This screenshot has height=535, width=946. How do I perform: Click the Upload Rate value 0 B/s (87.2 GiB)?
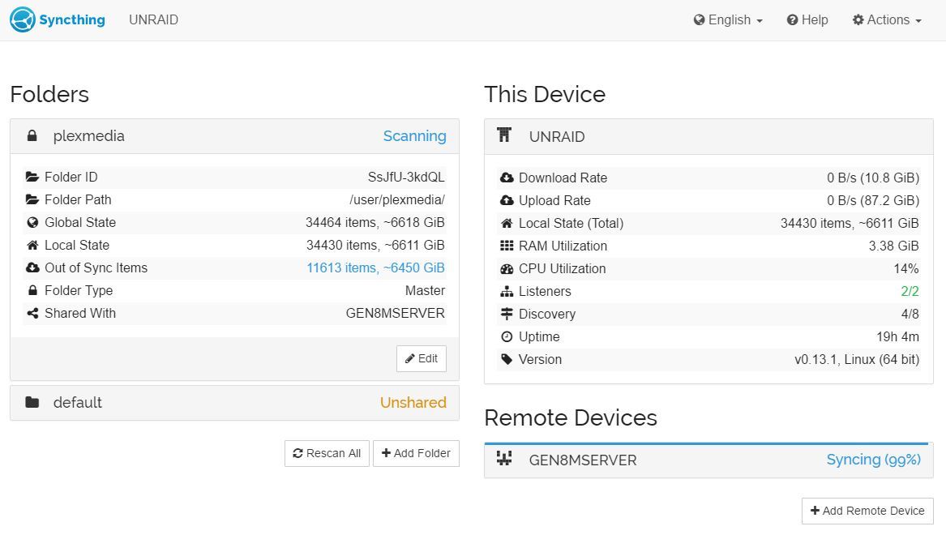(x=873, y=201)
